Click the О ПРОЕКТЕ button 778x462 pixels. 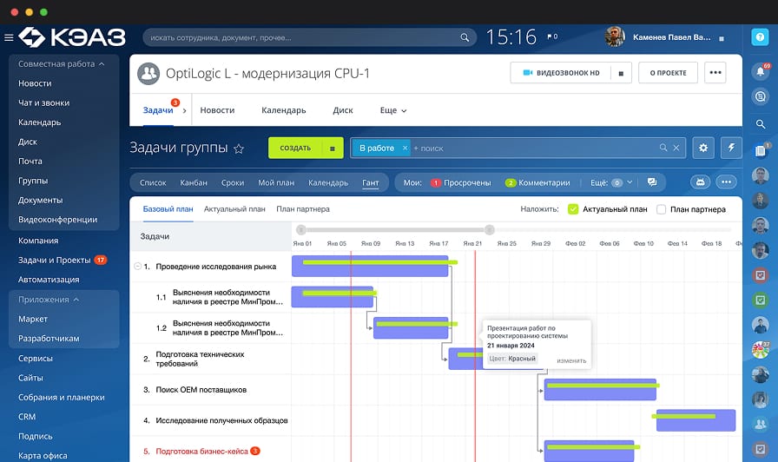tap(668, 73)
